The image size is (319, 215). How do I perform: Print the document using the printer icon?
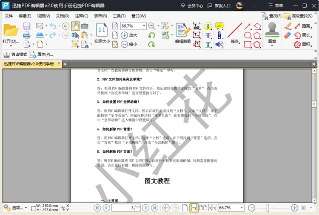[27, 35]
